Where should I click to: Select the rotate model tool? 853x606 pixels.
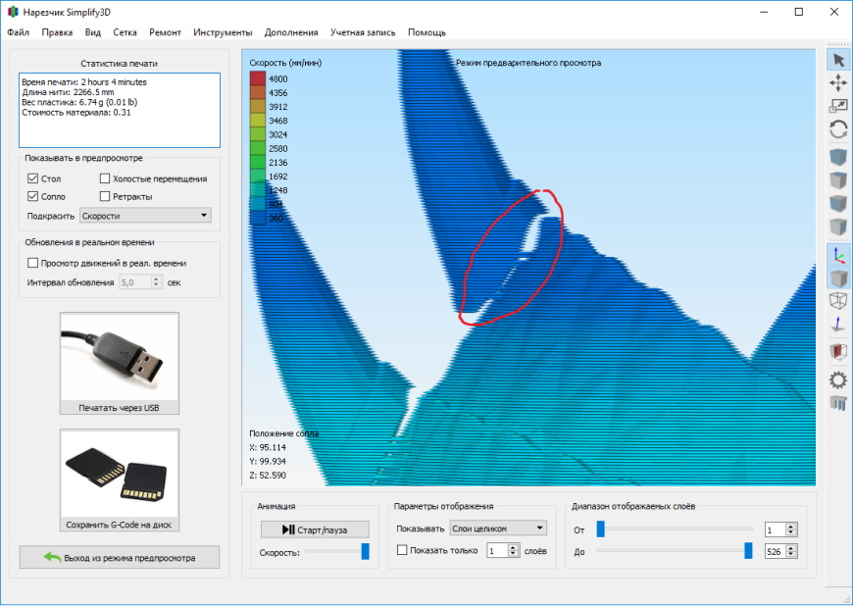(837, 129)
